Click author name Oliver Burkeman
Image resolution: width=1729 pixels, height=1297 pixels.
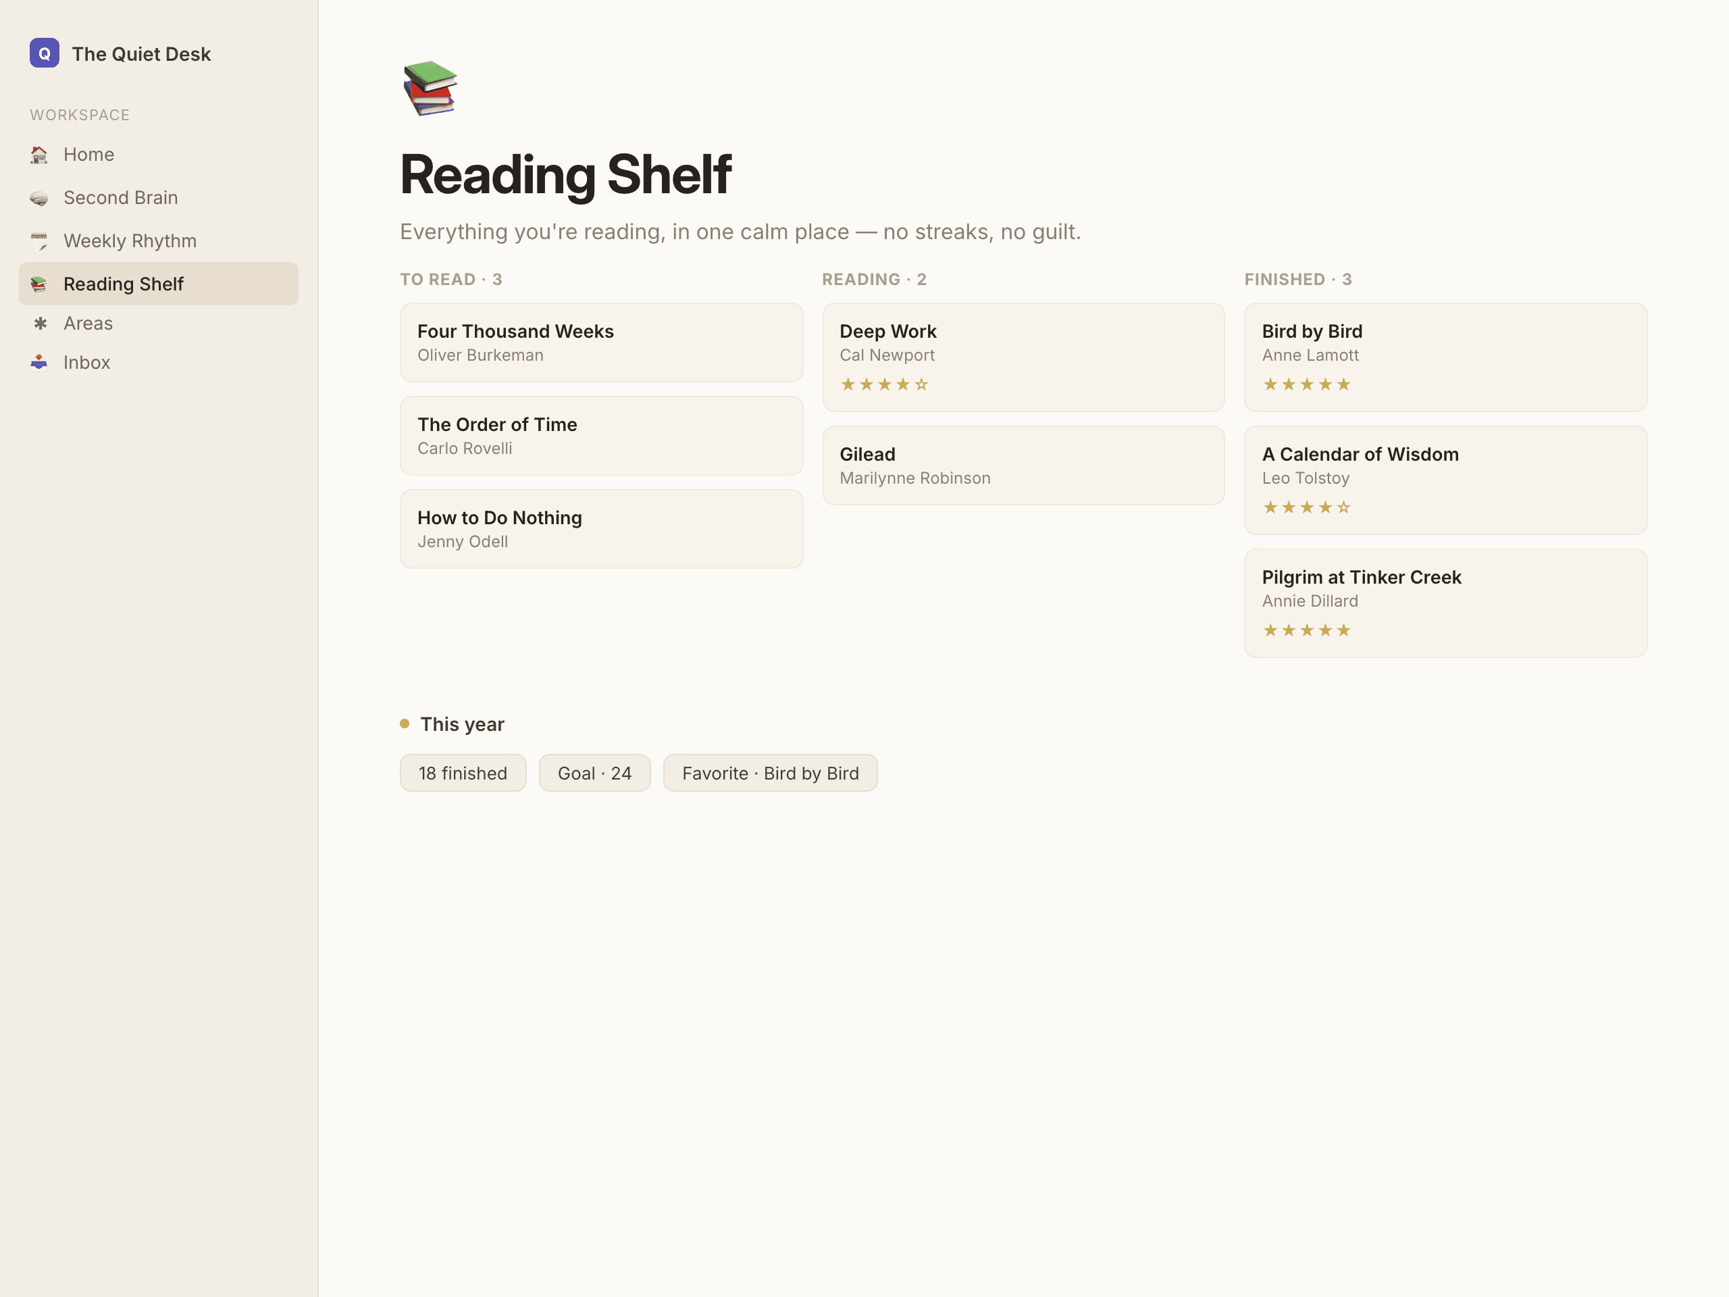point(481,355)
